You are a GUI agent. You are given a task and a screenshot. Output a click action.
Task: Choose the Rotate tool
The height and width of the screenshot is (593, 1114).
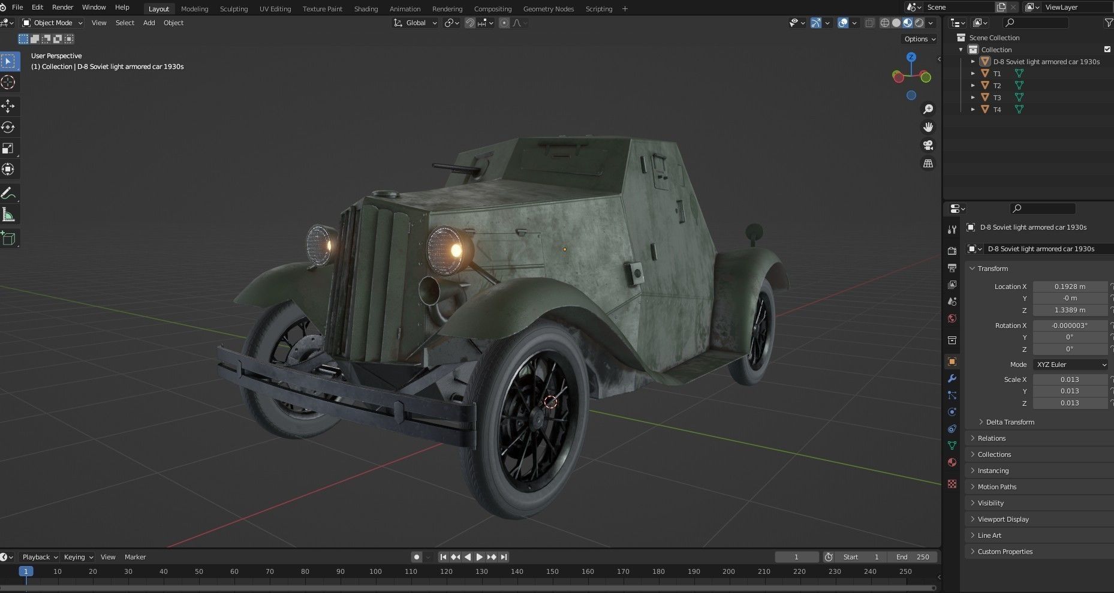8,127
